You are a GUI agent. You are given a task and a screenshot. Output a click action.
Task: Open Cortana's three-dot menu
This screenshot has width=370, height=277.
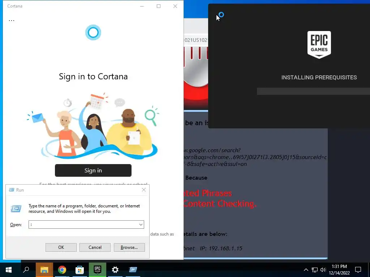(12, 21)
